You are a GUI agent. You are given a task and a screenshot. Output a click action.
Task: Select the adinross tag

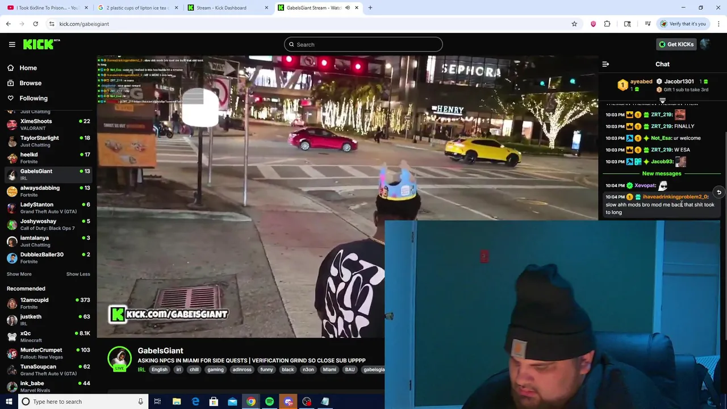click(x=242, y=370)
